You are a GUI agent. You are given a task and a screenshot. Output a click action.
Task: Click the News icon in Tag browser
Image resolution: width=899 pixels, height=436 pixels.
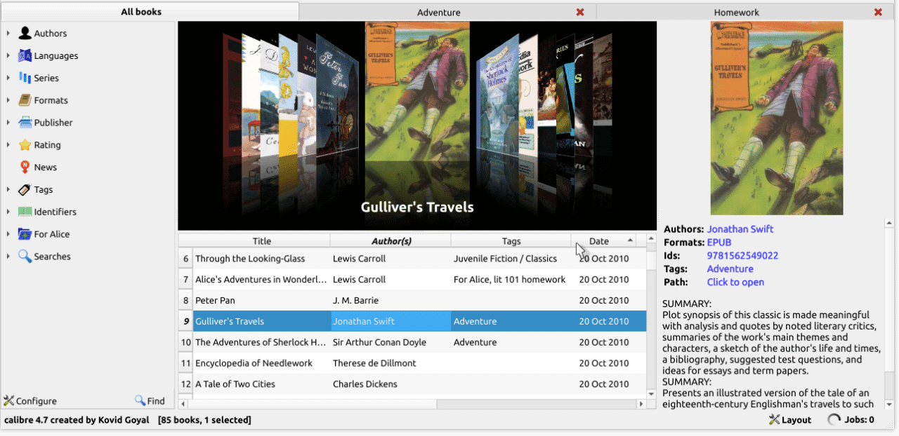[25, 167]
